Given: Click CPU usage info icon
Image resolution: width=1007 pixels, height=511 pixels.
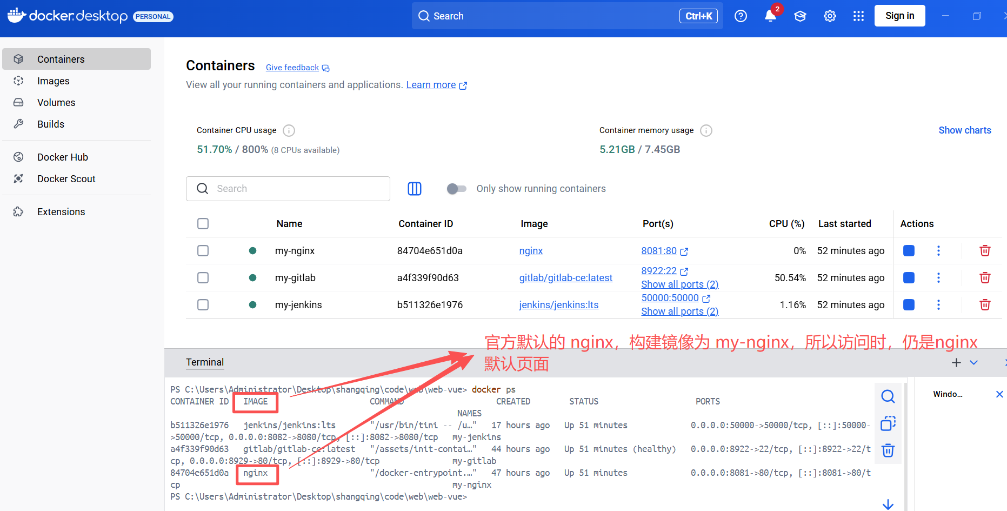Looking at the screenshot, I should (x=289, y=130).
